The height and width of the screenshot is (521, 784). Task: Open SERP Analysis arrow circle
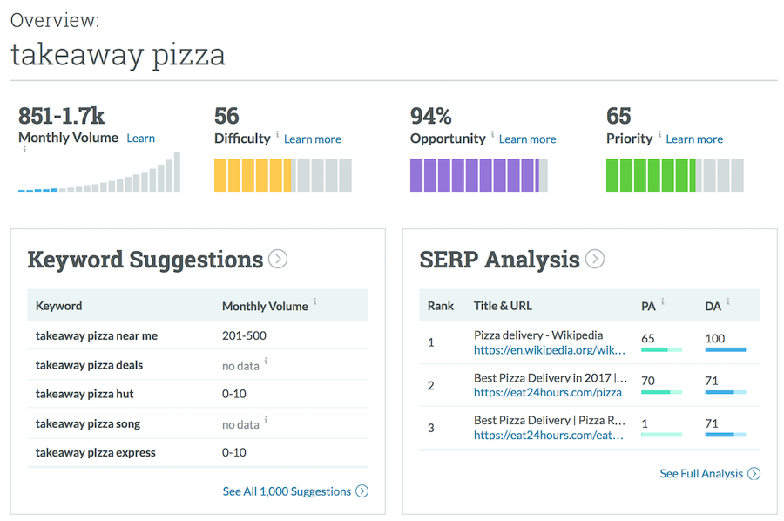point(594,259)
